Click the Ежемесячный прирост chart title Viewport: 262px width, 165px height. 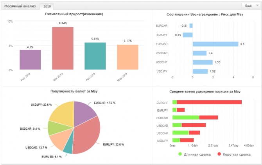tap(74, 14)
